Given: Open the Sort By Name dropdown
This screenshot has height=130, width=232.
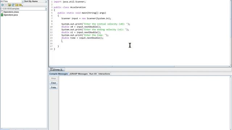Looking at the screenshot, I should 46,1.
